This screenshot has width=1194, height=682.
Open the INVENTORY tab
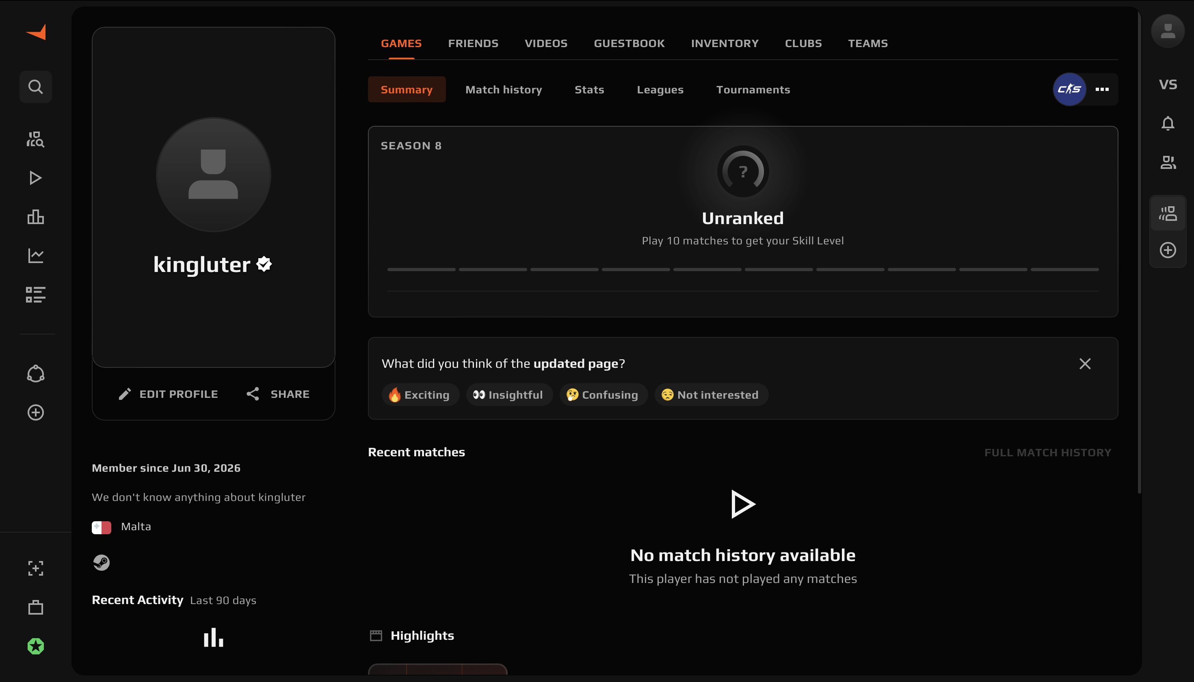[x=725, y=43]
